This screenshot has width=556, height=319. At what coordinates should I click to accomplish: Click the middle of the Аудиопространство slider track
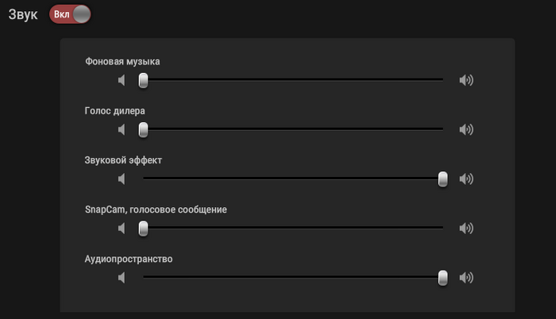(293, 277)
